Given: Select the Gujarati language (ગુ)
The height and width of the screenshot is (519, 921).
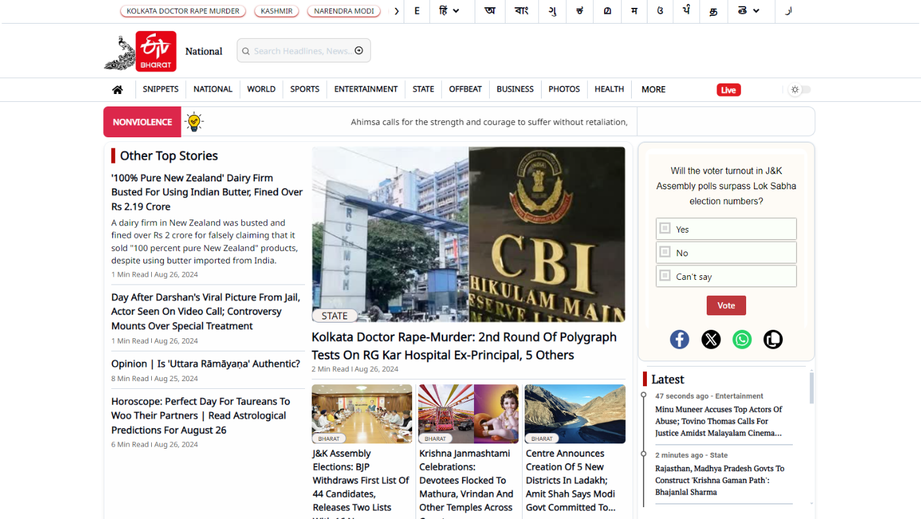Looking at the screenshot, I should point(552,11).
